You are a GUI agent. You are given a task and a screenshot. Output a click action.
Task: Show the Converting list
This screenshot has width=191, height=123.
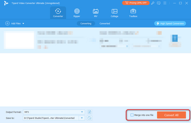pos(86,23)
